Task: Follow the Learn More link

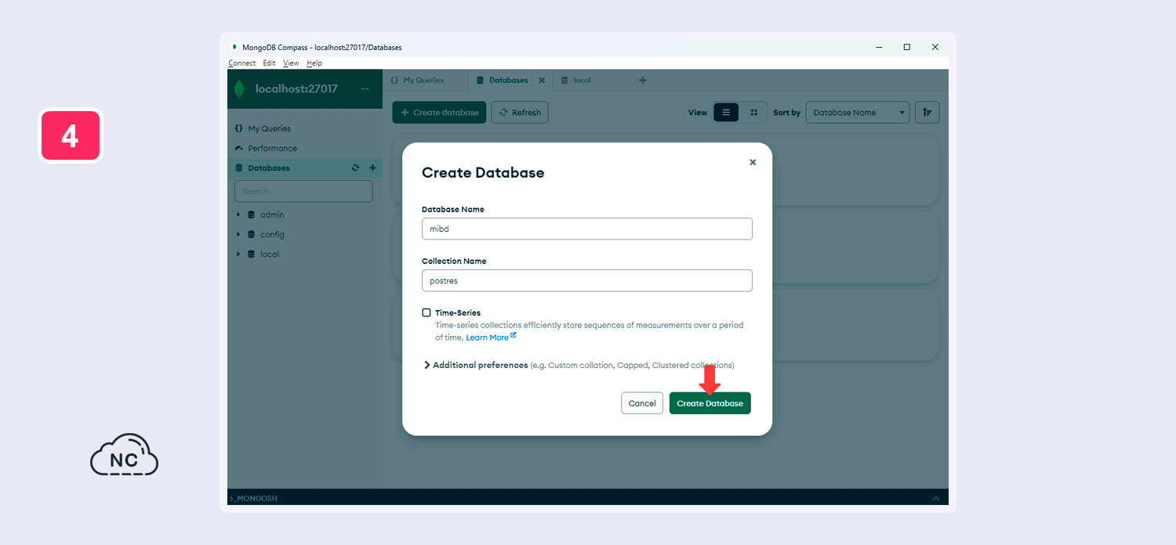Action: click(488, 337)
